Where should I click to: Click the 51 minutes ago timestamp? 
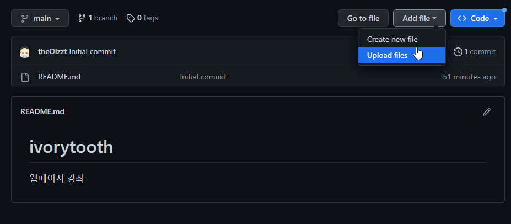(x=469, y=77)
